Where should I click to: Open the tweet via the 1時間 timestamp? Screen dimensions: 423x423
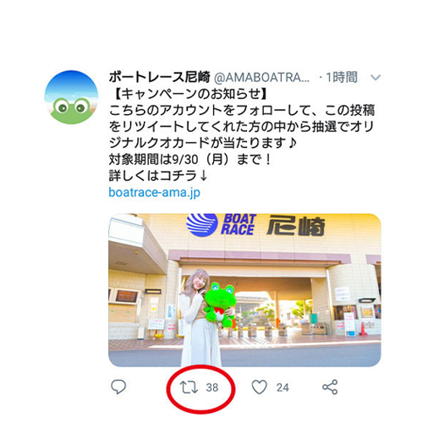click(x=342, y=77)
